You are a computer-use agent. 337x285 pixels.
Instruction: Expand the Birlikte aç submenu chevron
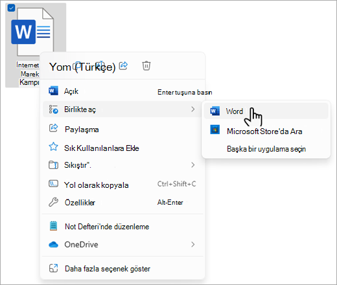tap(192, 109)
